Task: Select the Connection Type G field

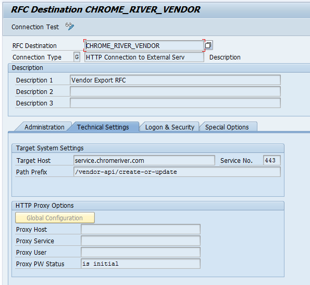Action: (x=77, y=57)
